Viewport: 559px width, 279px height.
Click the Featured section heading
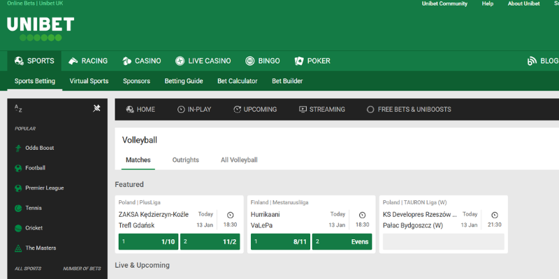[x=129, y=184]
